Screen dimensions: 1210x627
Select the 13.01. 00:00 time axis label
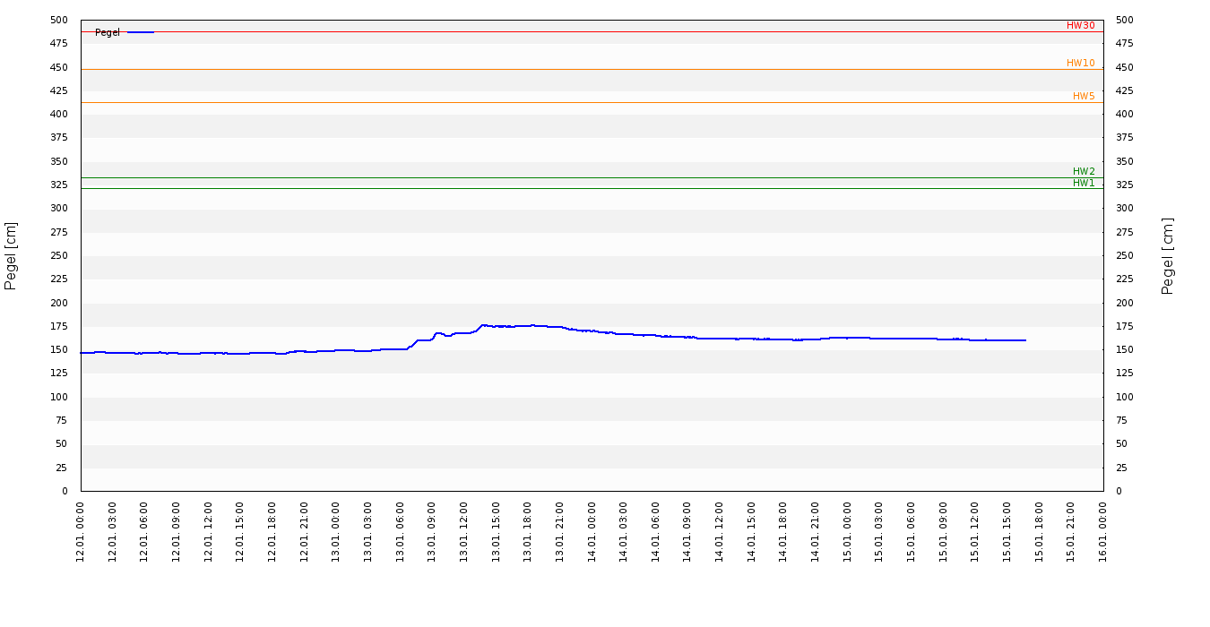pos(336,531)
